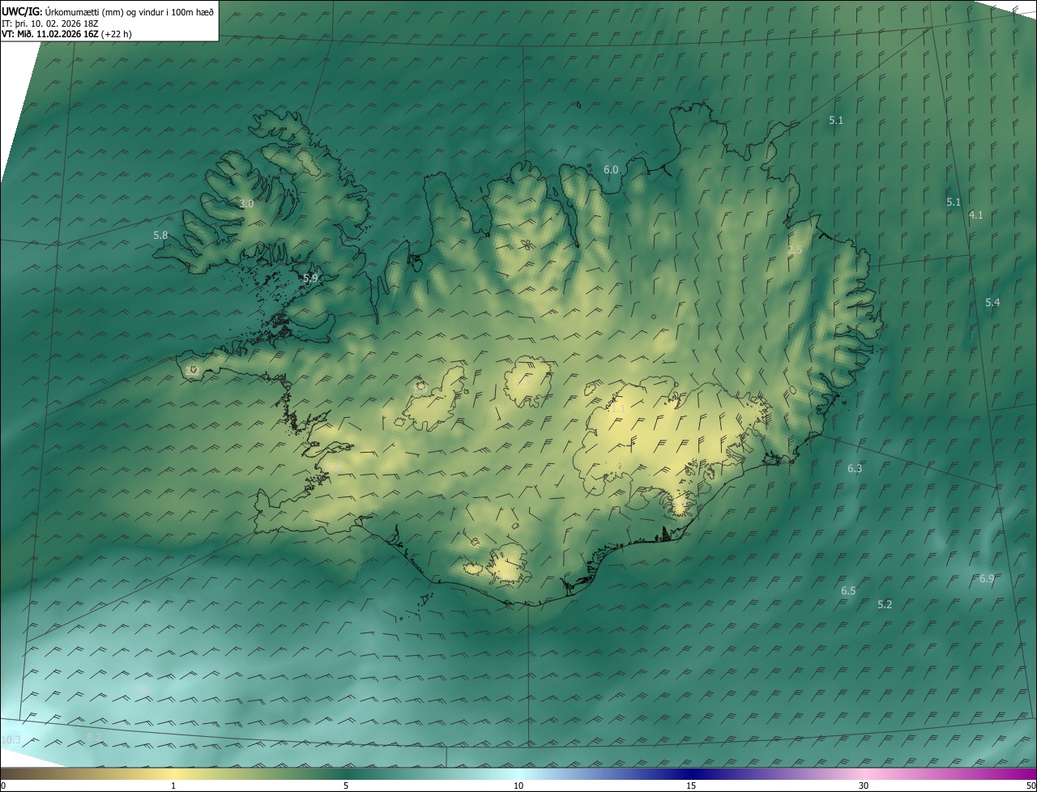Click the 5.8 value west of the Westfjords
Screen dimensions: 1037x792
point(160,235)
